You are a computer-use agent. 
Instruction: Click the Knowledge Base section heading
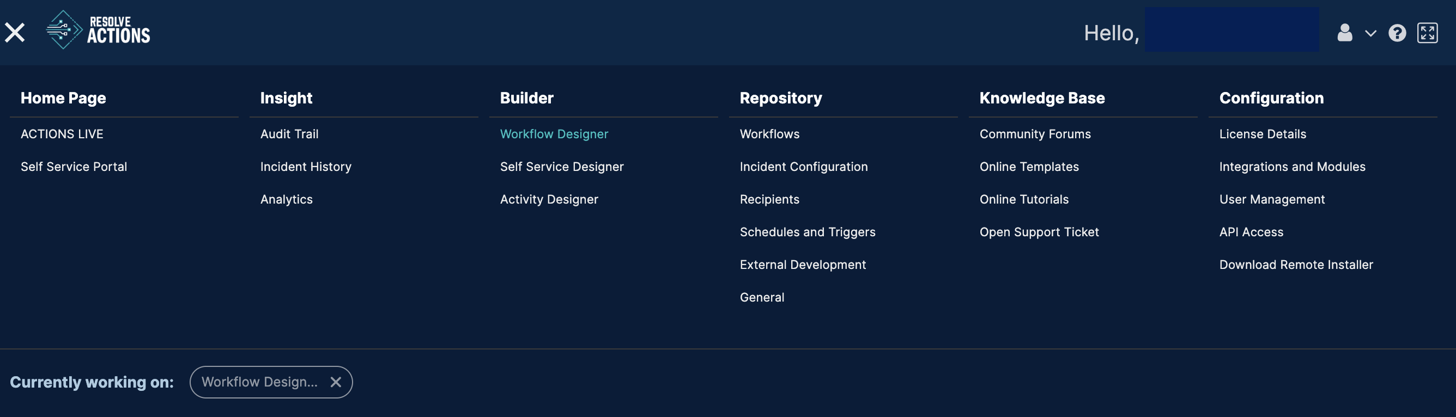pyautogui.click(x=1042, y=98)
